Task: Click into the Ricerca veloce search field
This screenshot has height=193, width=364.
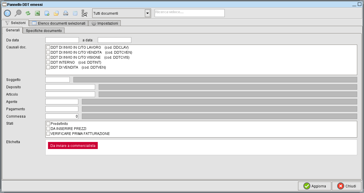Action: tap(189, 13)
